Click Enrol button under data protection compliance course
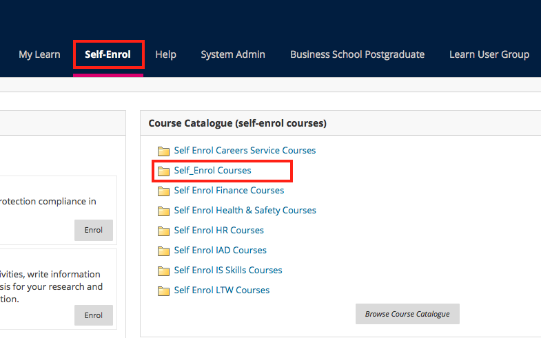The image size is (541, 338). (x=94, y=230)
